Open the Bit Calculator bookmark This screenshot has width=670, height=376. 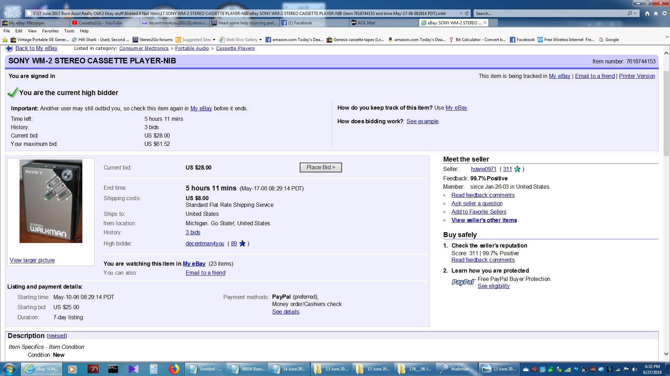click(477, 40)
